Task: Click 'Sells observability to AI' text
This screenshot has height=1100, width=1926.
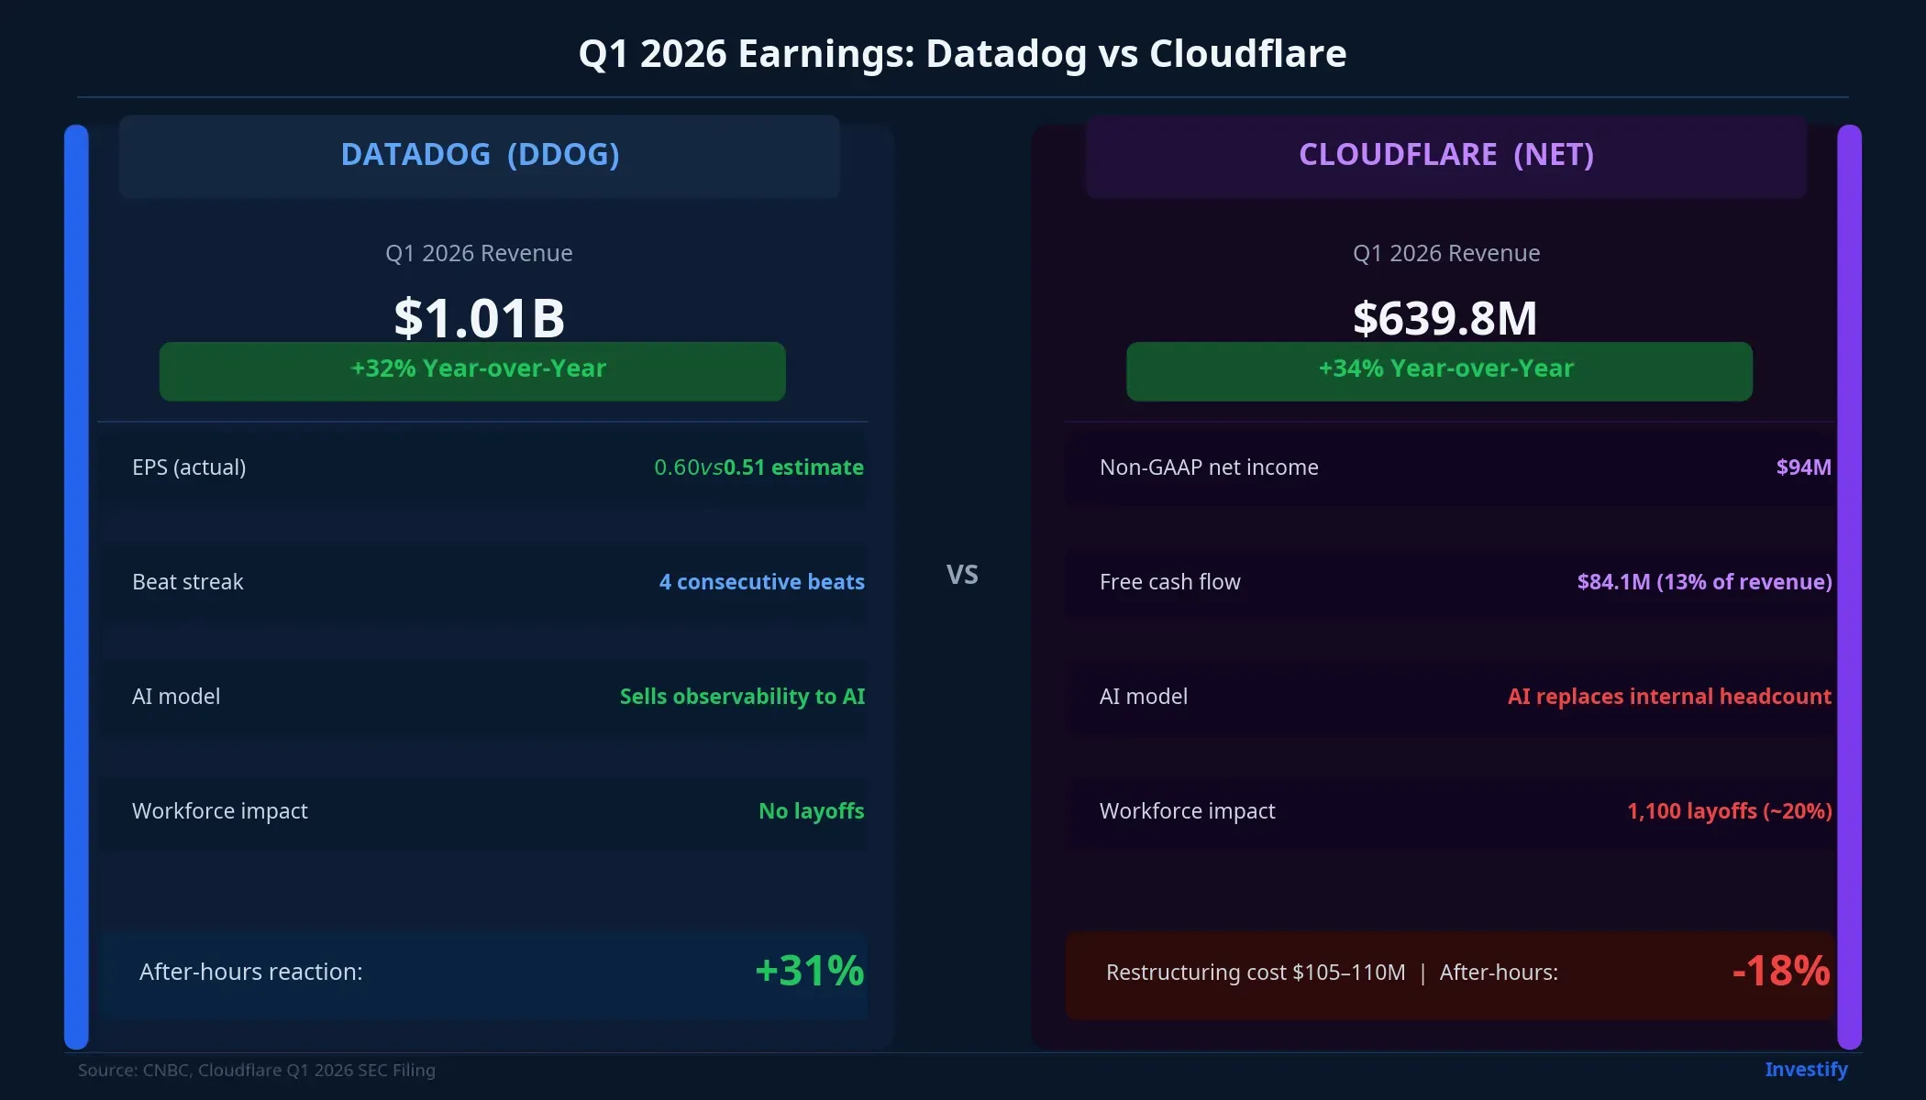Action: pos(742,697)
